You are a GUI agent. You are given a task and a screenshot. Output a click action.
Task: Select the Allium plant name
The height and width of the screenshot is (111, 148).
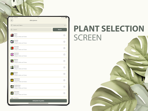point(16,34)
